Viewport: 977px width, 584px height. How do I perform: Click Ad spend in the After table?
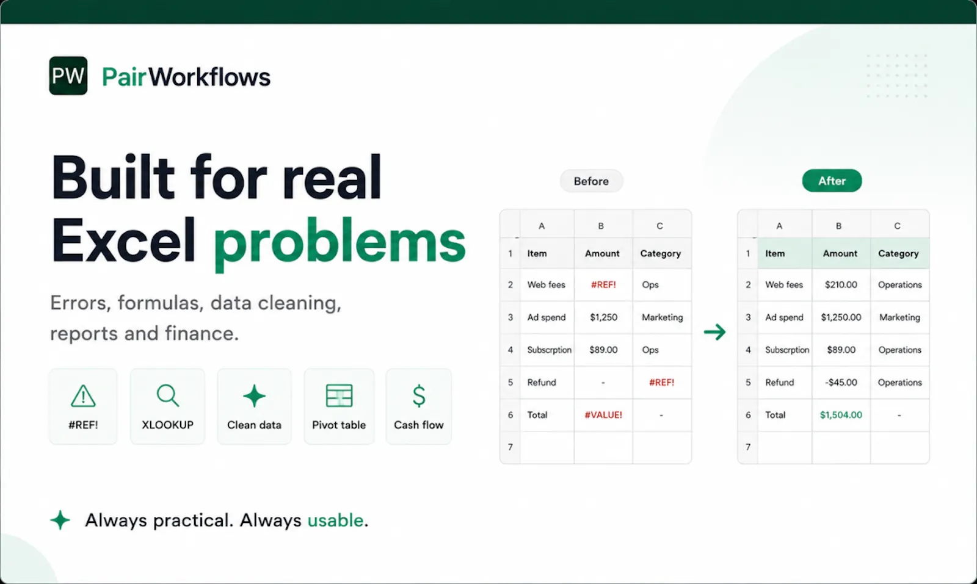784,317
